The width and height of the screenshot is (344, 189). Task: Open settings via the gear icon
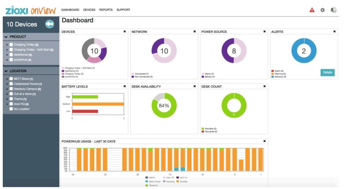323,10
